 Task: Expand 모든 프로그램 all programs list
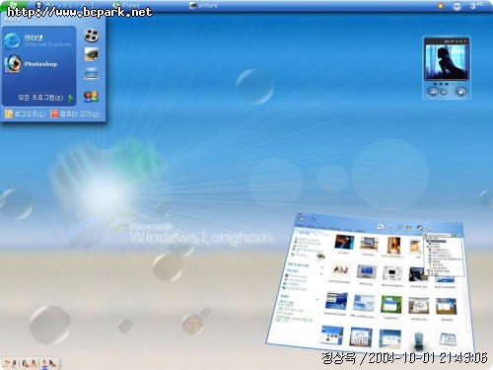coord(45,98)
